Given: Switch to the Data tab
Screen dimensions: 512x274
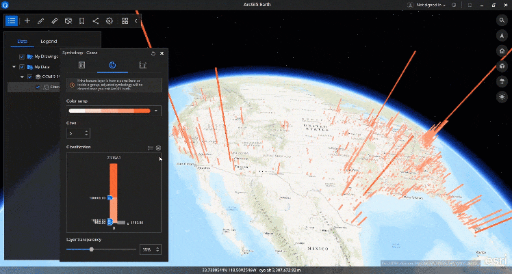Looking at the screenshot, I should (22, 42).
